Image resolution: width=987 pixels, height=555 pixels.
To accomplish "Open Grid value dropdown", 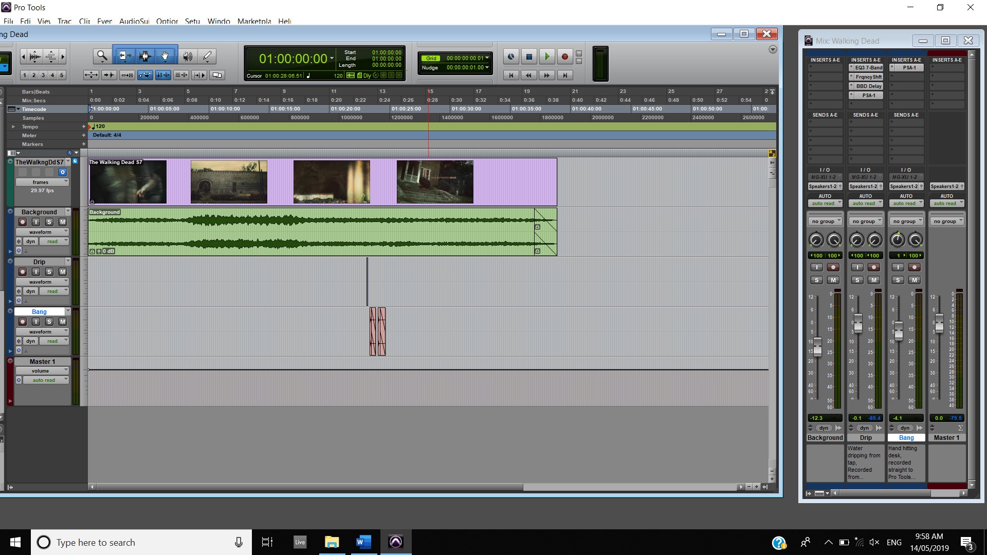I will (487, 58).
